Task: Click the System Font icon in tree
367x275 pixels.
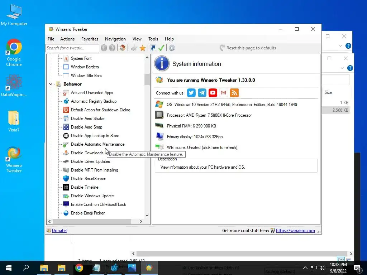Action: point(66,58)
